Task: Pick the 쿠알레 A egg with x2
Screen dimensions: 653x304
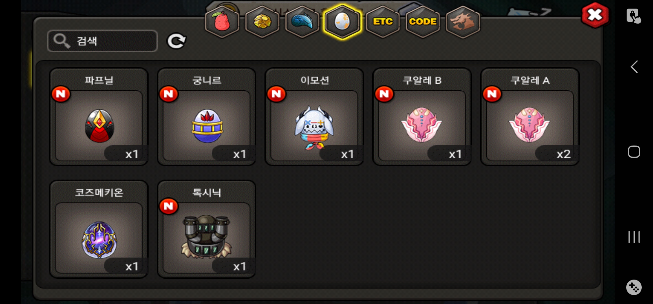Action: pos(530,117)
